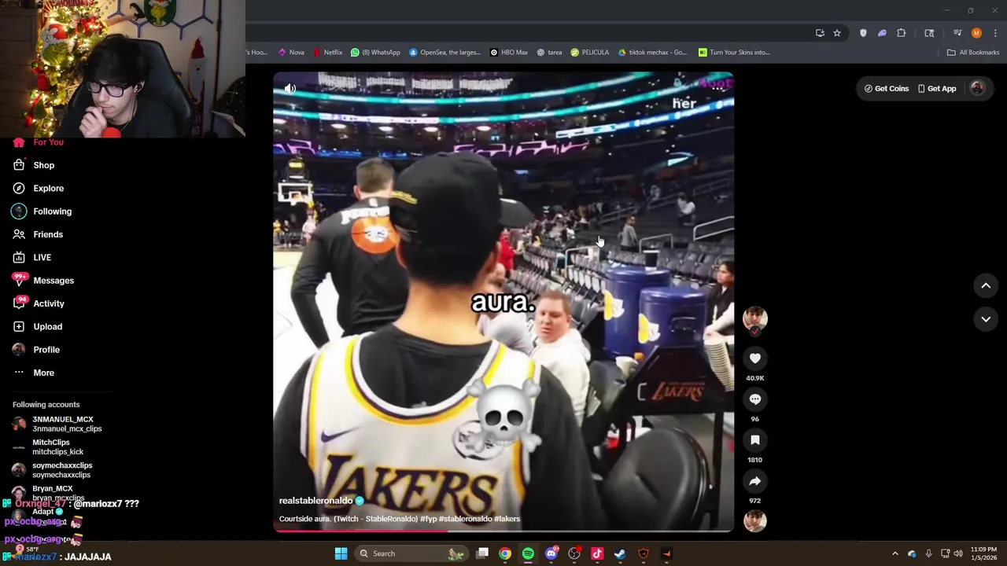The image size is (1007, 566).
Task: Expand the More menu in the sidebar
Action: pos(33,373)
